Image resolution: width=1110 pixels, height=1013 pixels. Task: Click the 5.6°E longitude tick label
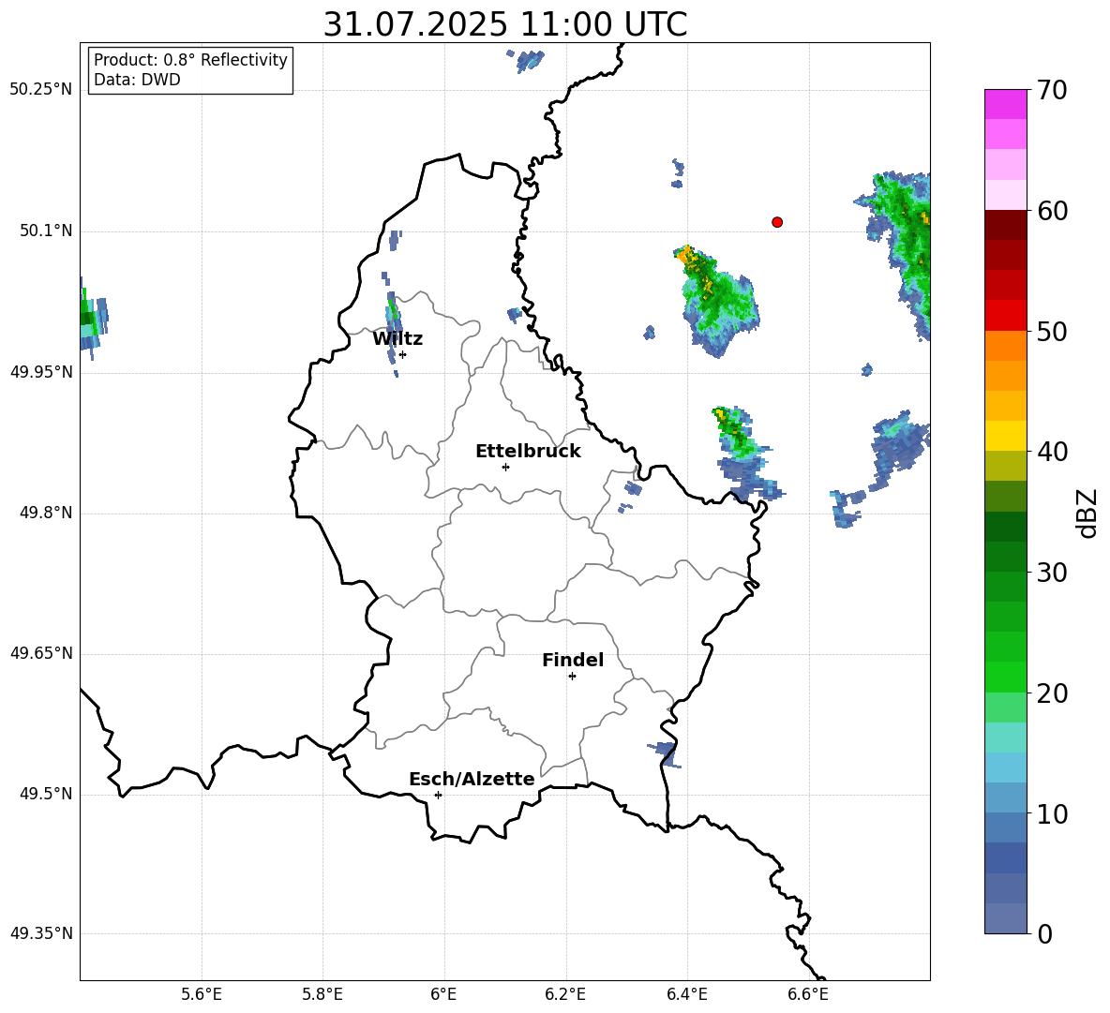202,994
